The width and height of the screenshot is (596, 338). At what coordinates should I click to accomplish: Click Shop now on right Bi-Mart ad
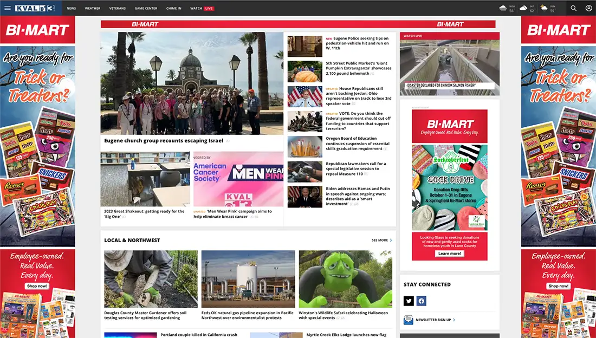pos(559,286)
